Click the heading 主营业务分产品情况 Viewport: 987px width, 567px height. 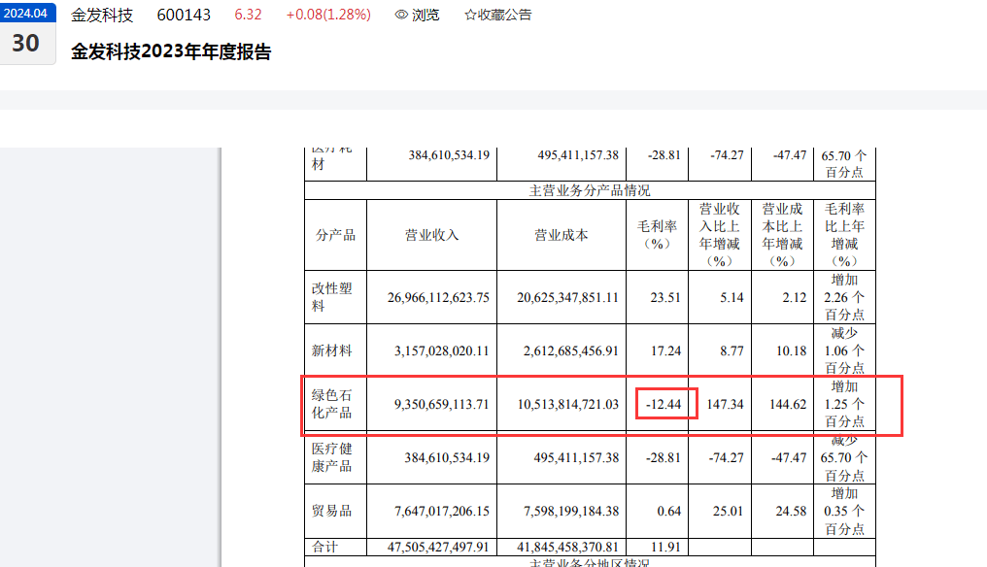pyautogui.click(x=590, y=190)
